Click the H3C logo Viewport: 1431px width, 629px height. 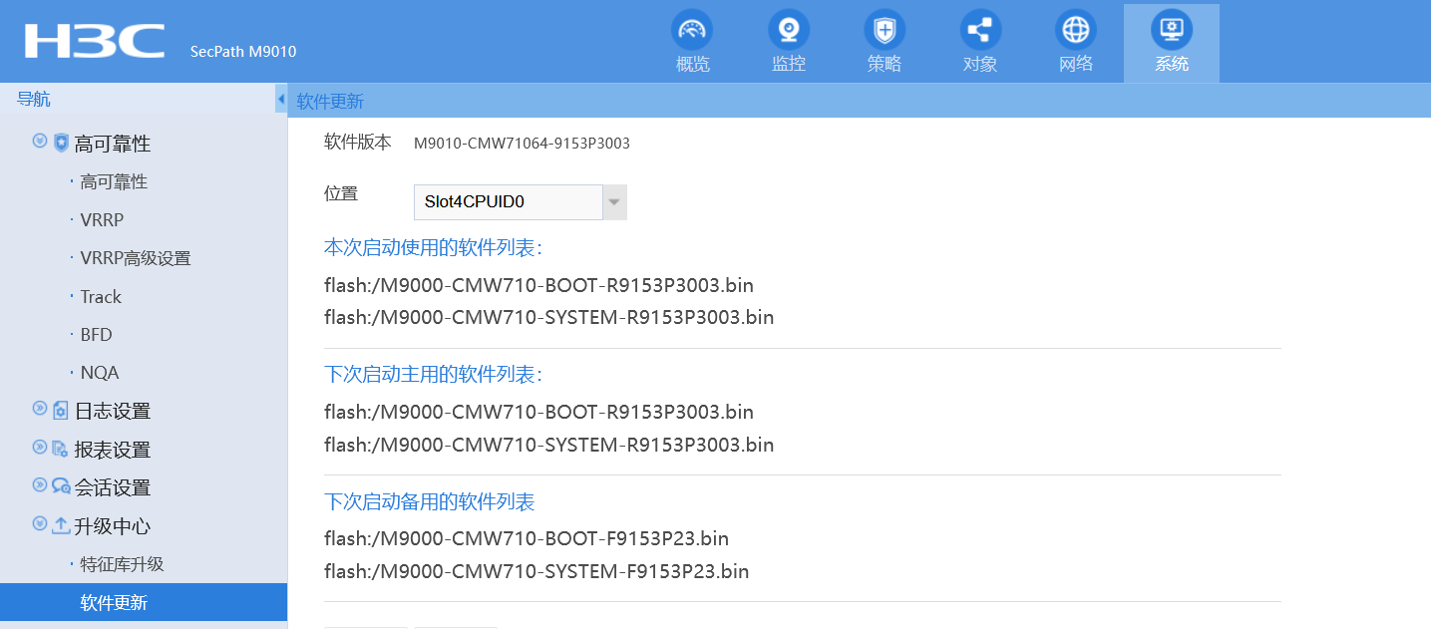tap(95, 42)
